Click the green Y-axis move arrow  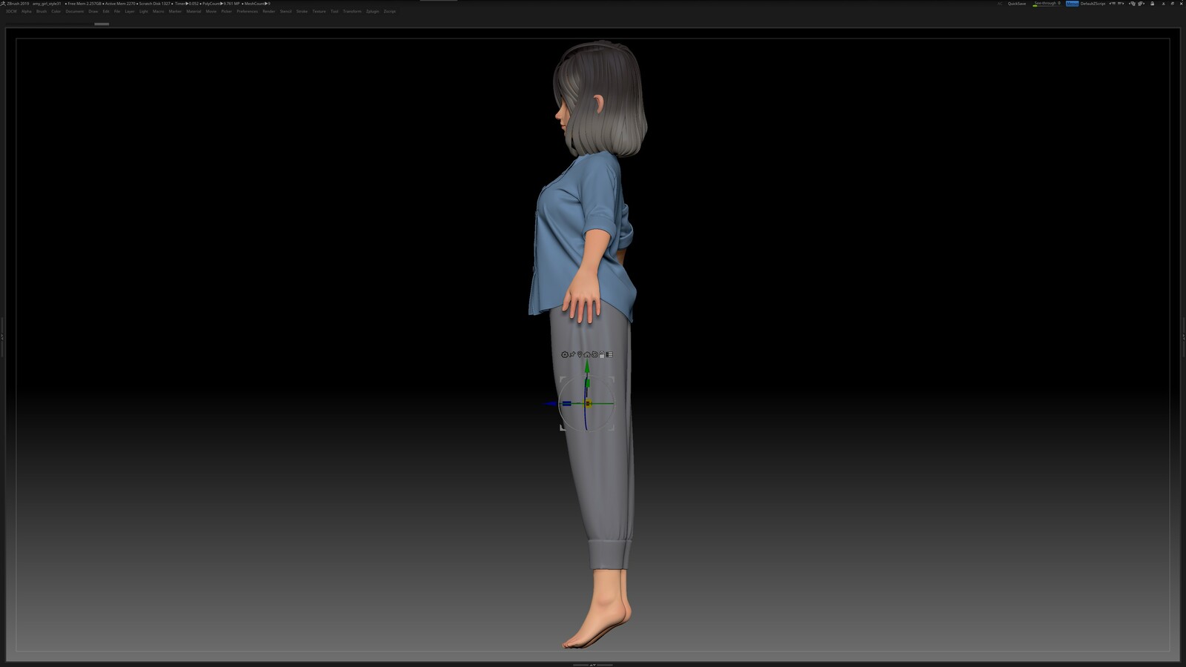pyautogui.click(x=587, y=365)
